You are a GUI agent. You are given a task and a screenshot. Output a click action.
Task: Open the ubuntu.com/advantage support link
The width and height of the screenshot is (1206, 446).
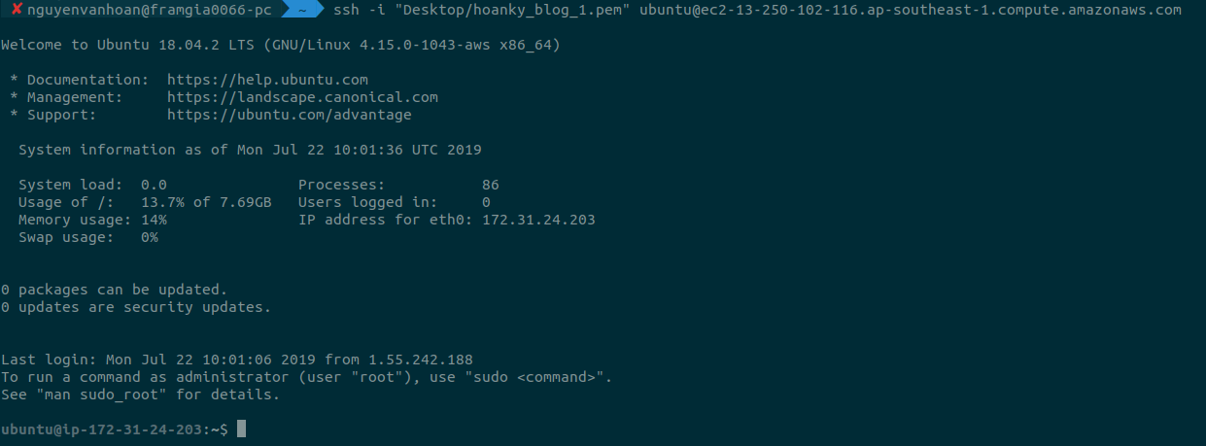289,115
